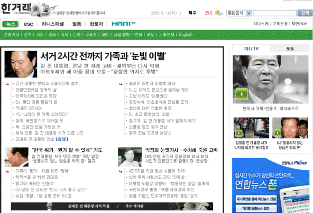Click 추모 게시판 in the black banner
313x213 pixels.
click(x=134, y=206)
